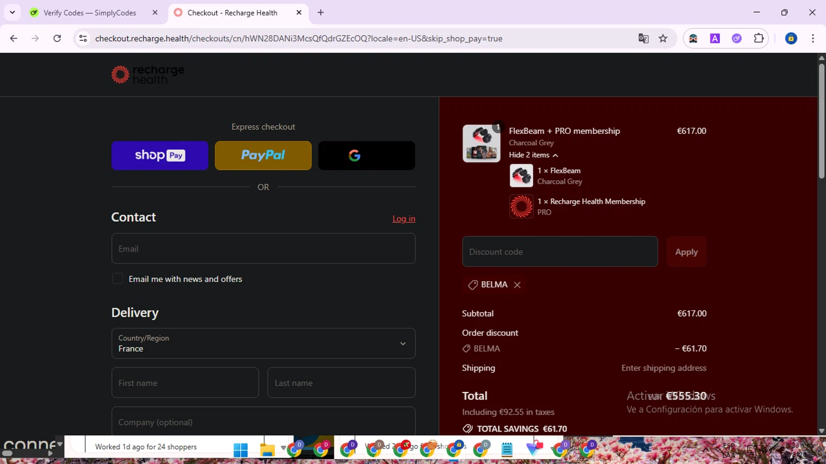Pay with Google Pay button

[x=367, y=155]
